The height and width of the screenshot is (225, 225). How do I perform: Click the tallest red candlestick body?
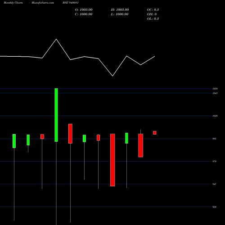click(112, 160)
